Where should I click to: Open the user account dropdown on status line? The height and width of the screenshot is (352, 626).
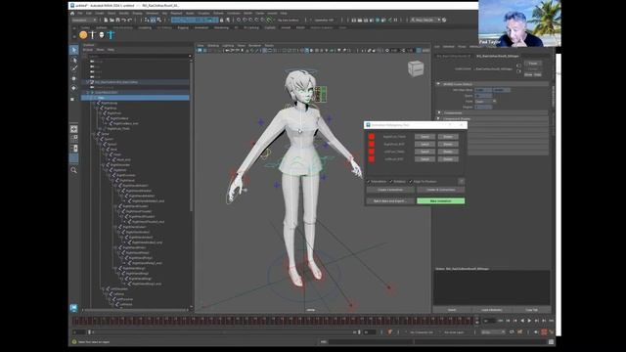(425, 20)
